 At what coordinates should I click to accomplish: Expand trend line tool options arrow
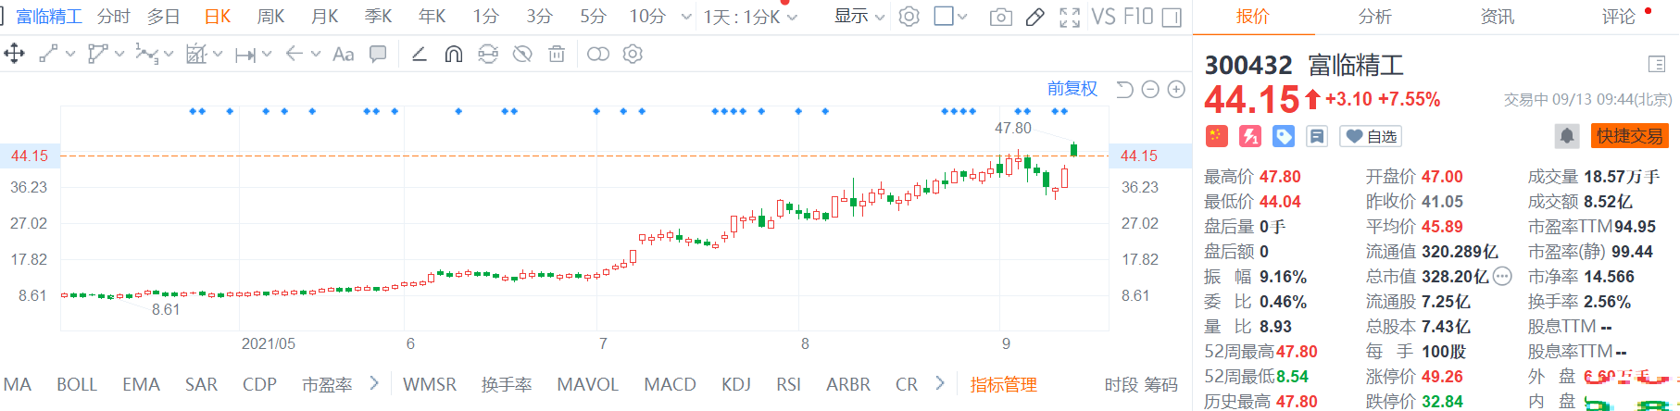tap(70, 55)
